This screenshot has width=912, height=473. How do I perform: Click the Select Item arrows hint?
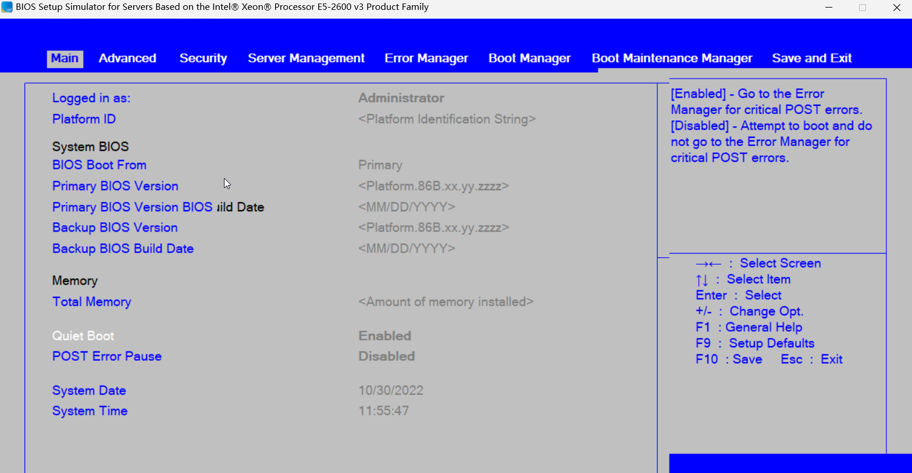point(743,280)
